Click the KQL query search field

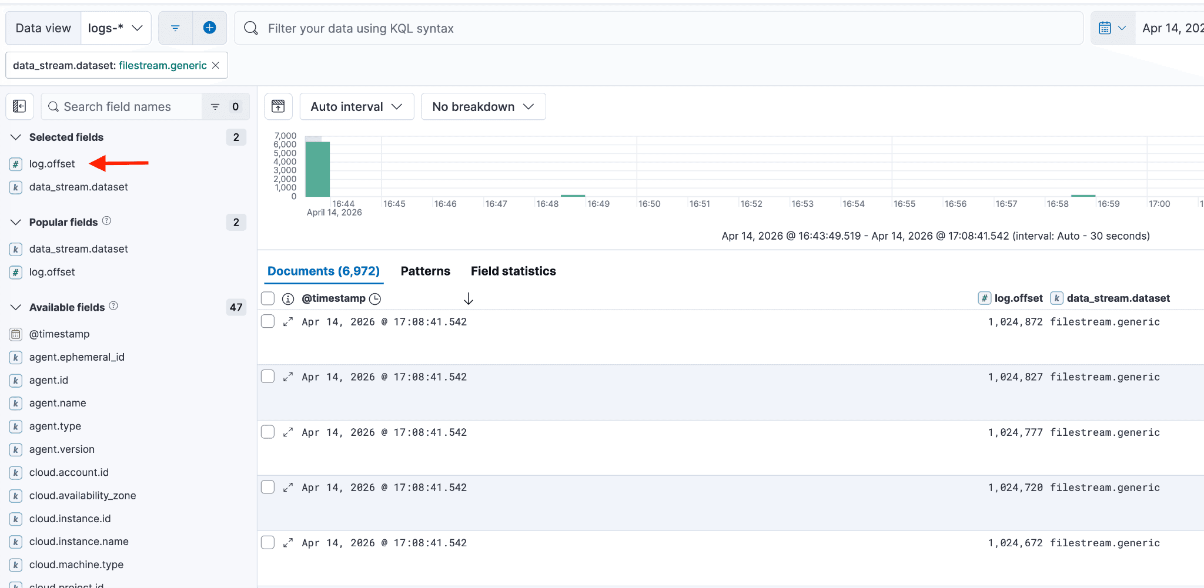[x=658, y=28]
